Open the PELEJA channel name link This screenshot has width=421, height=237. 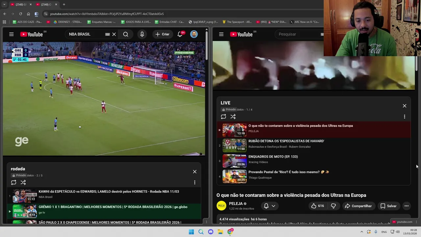point(236,204)
